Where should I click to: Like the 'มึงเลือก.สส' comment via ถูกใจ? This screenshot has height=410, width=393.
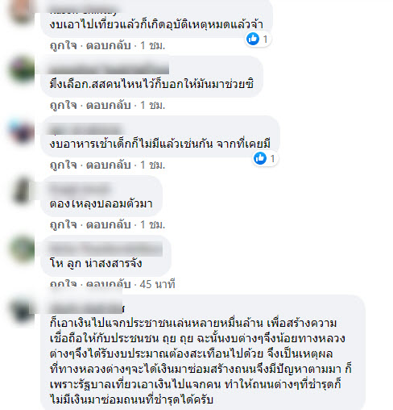pos(64,105)
